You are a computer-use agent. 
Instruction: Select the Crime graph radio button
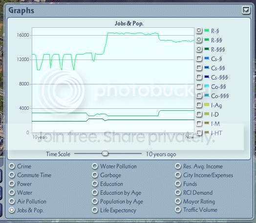12,166
